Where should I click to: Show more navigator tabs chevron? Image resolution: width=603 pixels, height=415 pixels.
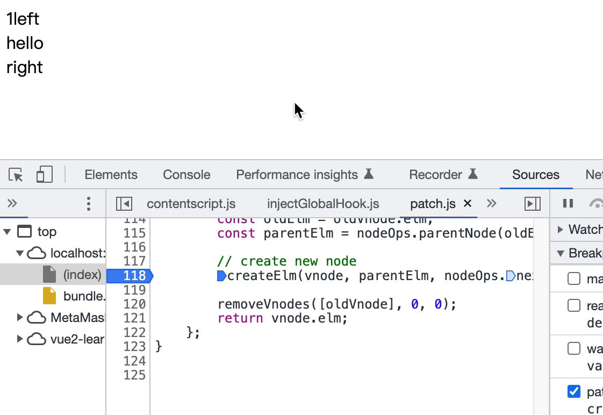pyautogui.click(x=12, y=203)
